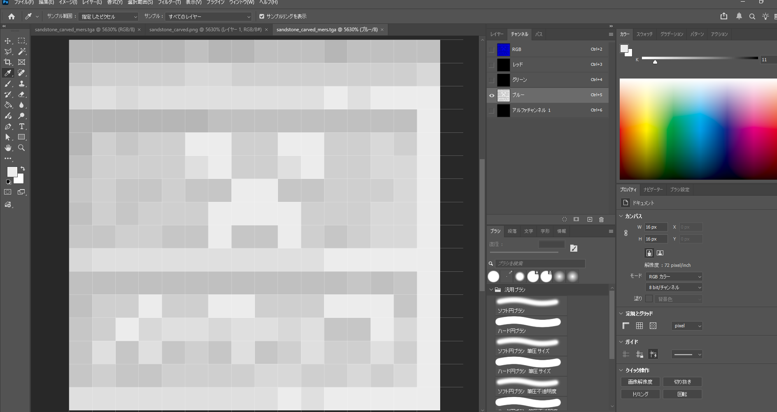Save selection as channel
Viewport: 777px width, 412px height.
click(576, 220)
